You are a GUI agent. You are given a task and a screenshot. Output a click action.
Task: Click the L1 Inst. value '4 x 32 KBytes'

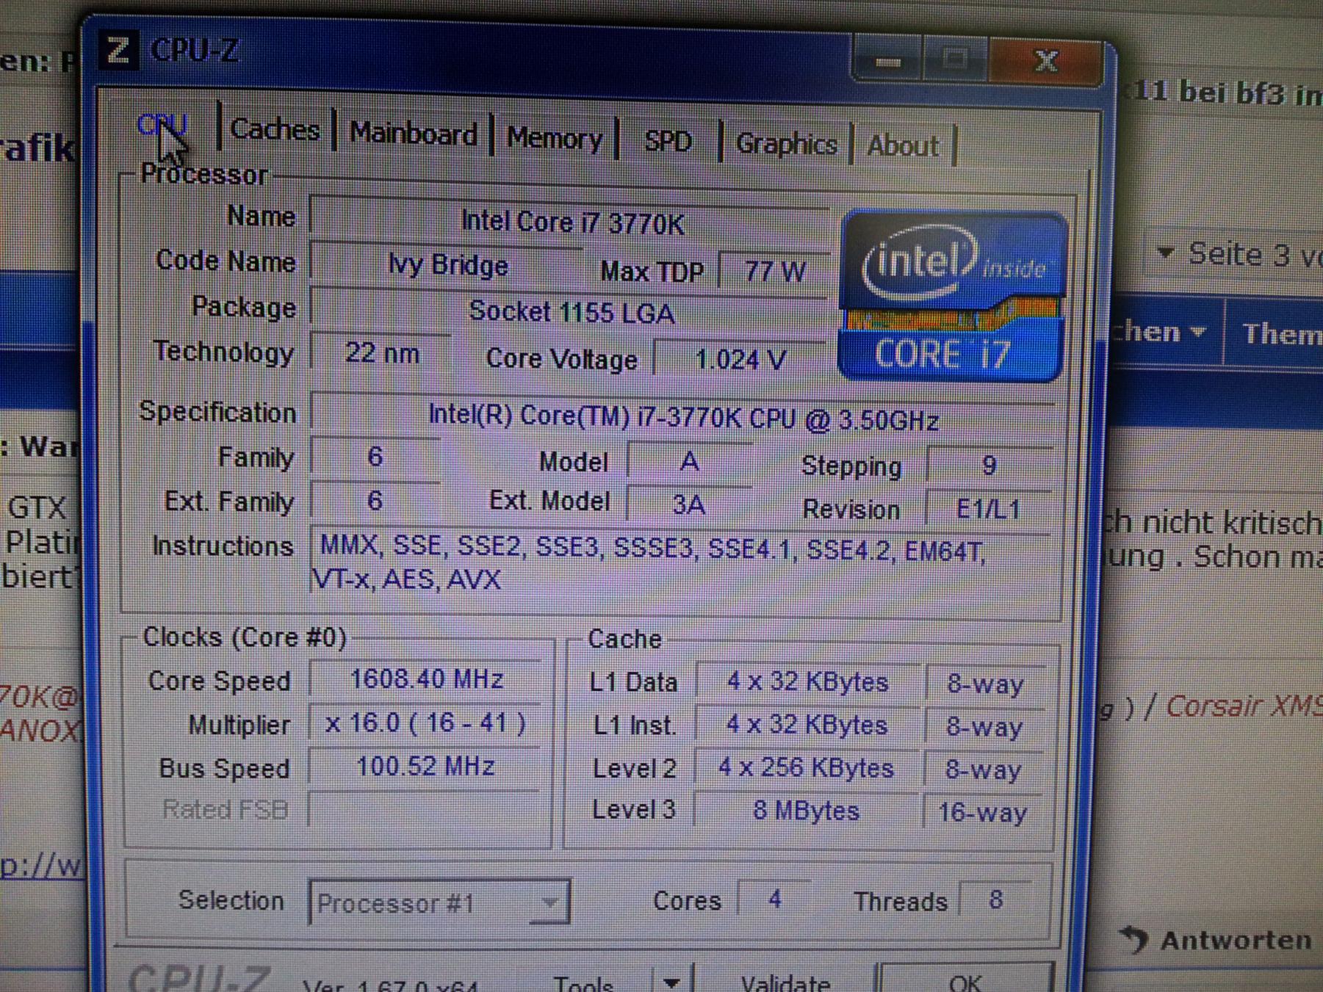coord(806,725)
